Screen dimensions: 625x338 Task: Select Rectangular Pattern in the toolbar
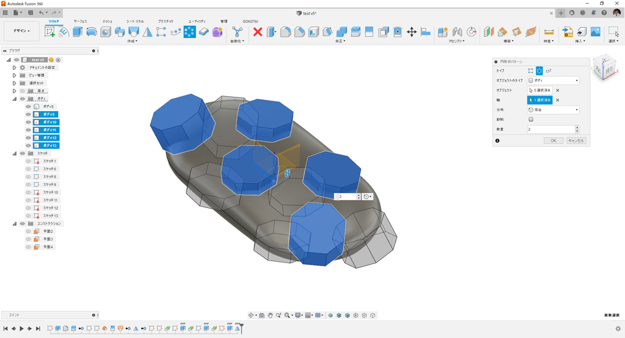click(161, 32)
